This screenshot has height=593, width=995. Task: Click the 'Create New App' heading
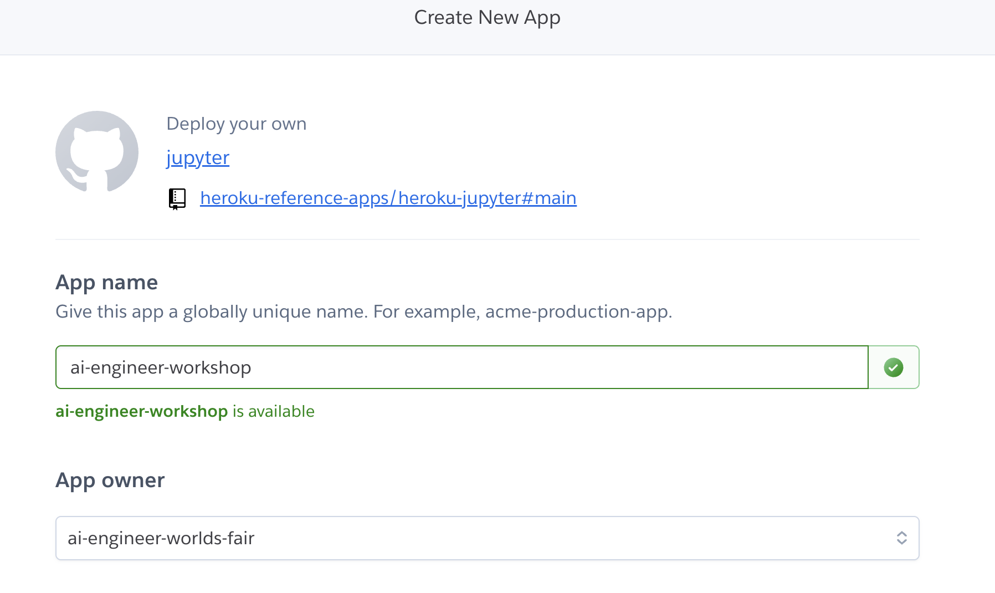tap(488, 18)
